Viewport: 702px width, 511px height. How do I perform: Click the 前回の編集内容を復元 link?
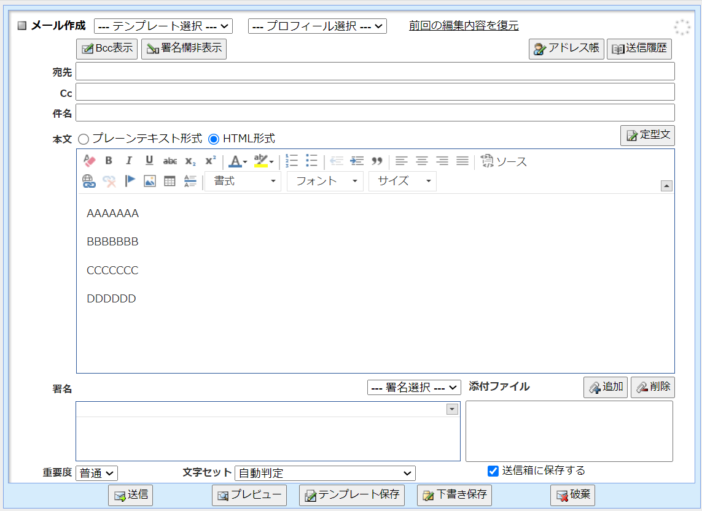[x=464, y=26]
